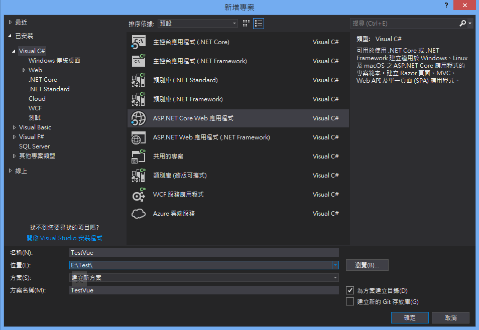Click the 方案名稱 TestVue input field
This screenshot has height=330, width=479.
tap(204, 290)
